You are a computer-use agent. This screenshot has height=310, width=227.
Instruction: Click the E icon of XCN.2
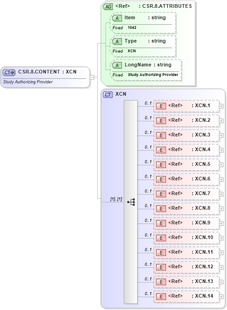[x=161, y=121]
